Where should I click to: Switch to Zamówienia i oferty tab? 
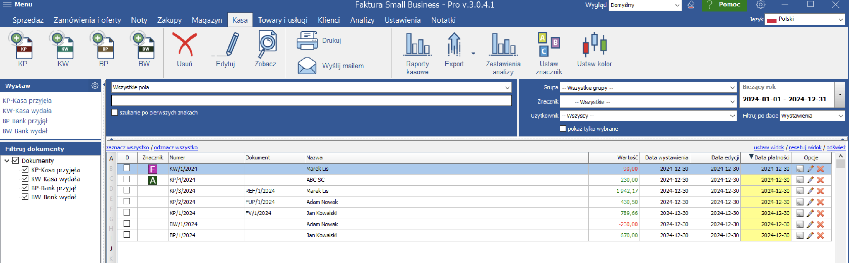tap(87, 20)
